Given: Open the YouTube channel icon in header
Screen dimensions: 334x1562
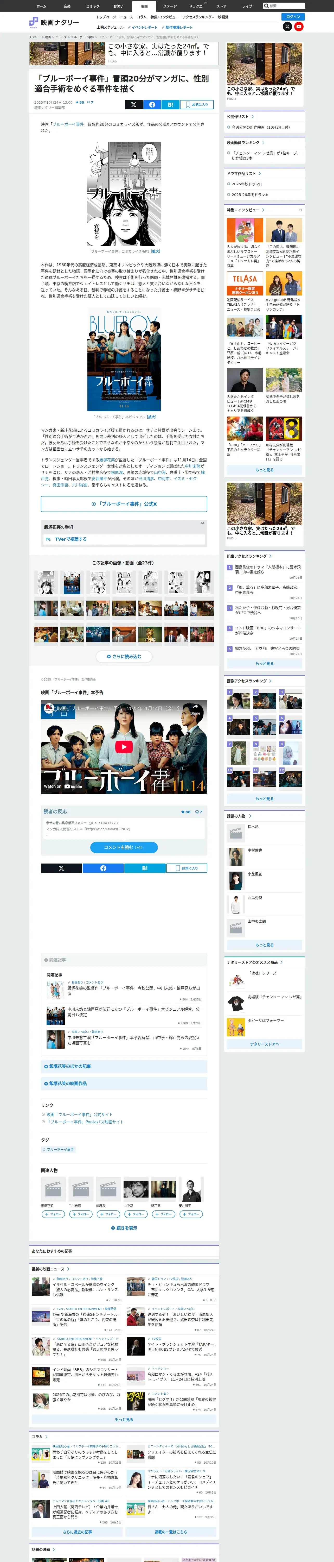Looking at the screenshot, I should pyautogui.click(x=299, y=27).
